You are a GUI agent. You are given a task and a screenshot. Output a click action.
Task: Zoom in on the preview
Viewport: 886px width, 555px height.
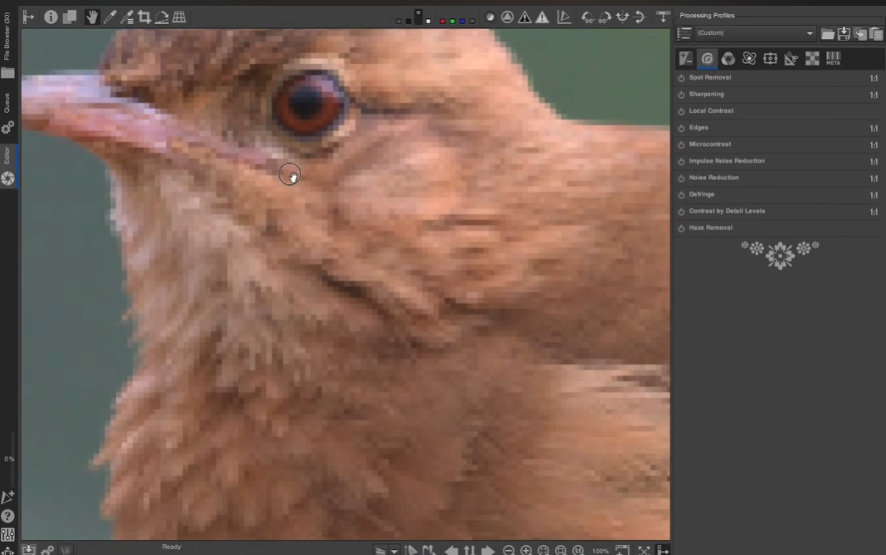click(x=526, y=550)
